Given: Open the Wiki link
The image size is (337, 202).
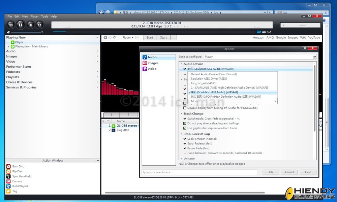Looking at the screenshot, I should 303,38.
